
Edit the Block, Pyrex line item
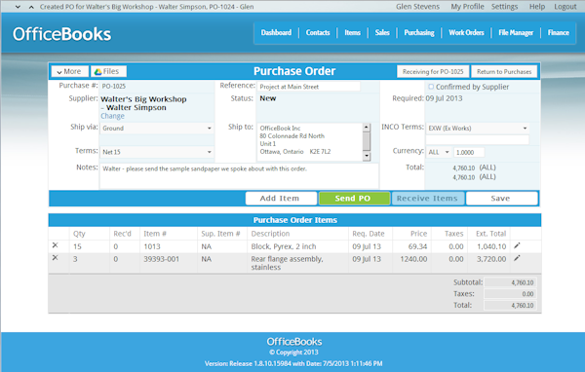coord(517,245)
